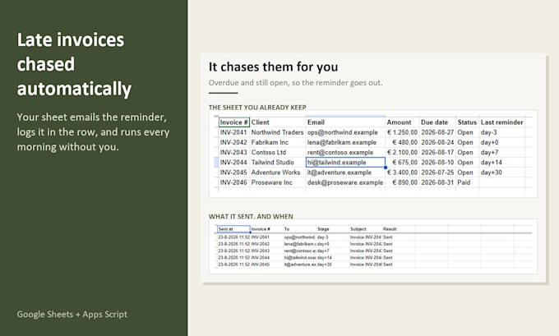Select the 'Sent at' header cell in the log sheet
Screen dimensions: 559x336
[233, 228]
